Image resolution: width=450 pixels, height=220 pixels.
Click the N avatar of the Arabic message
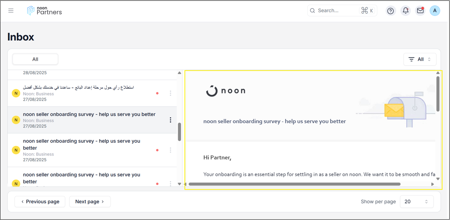click(16, 93)
